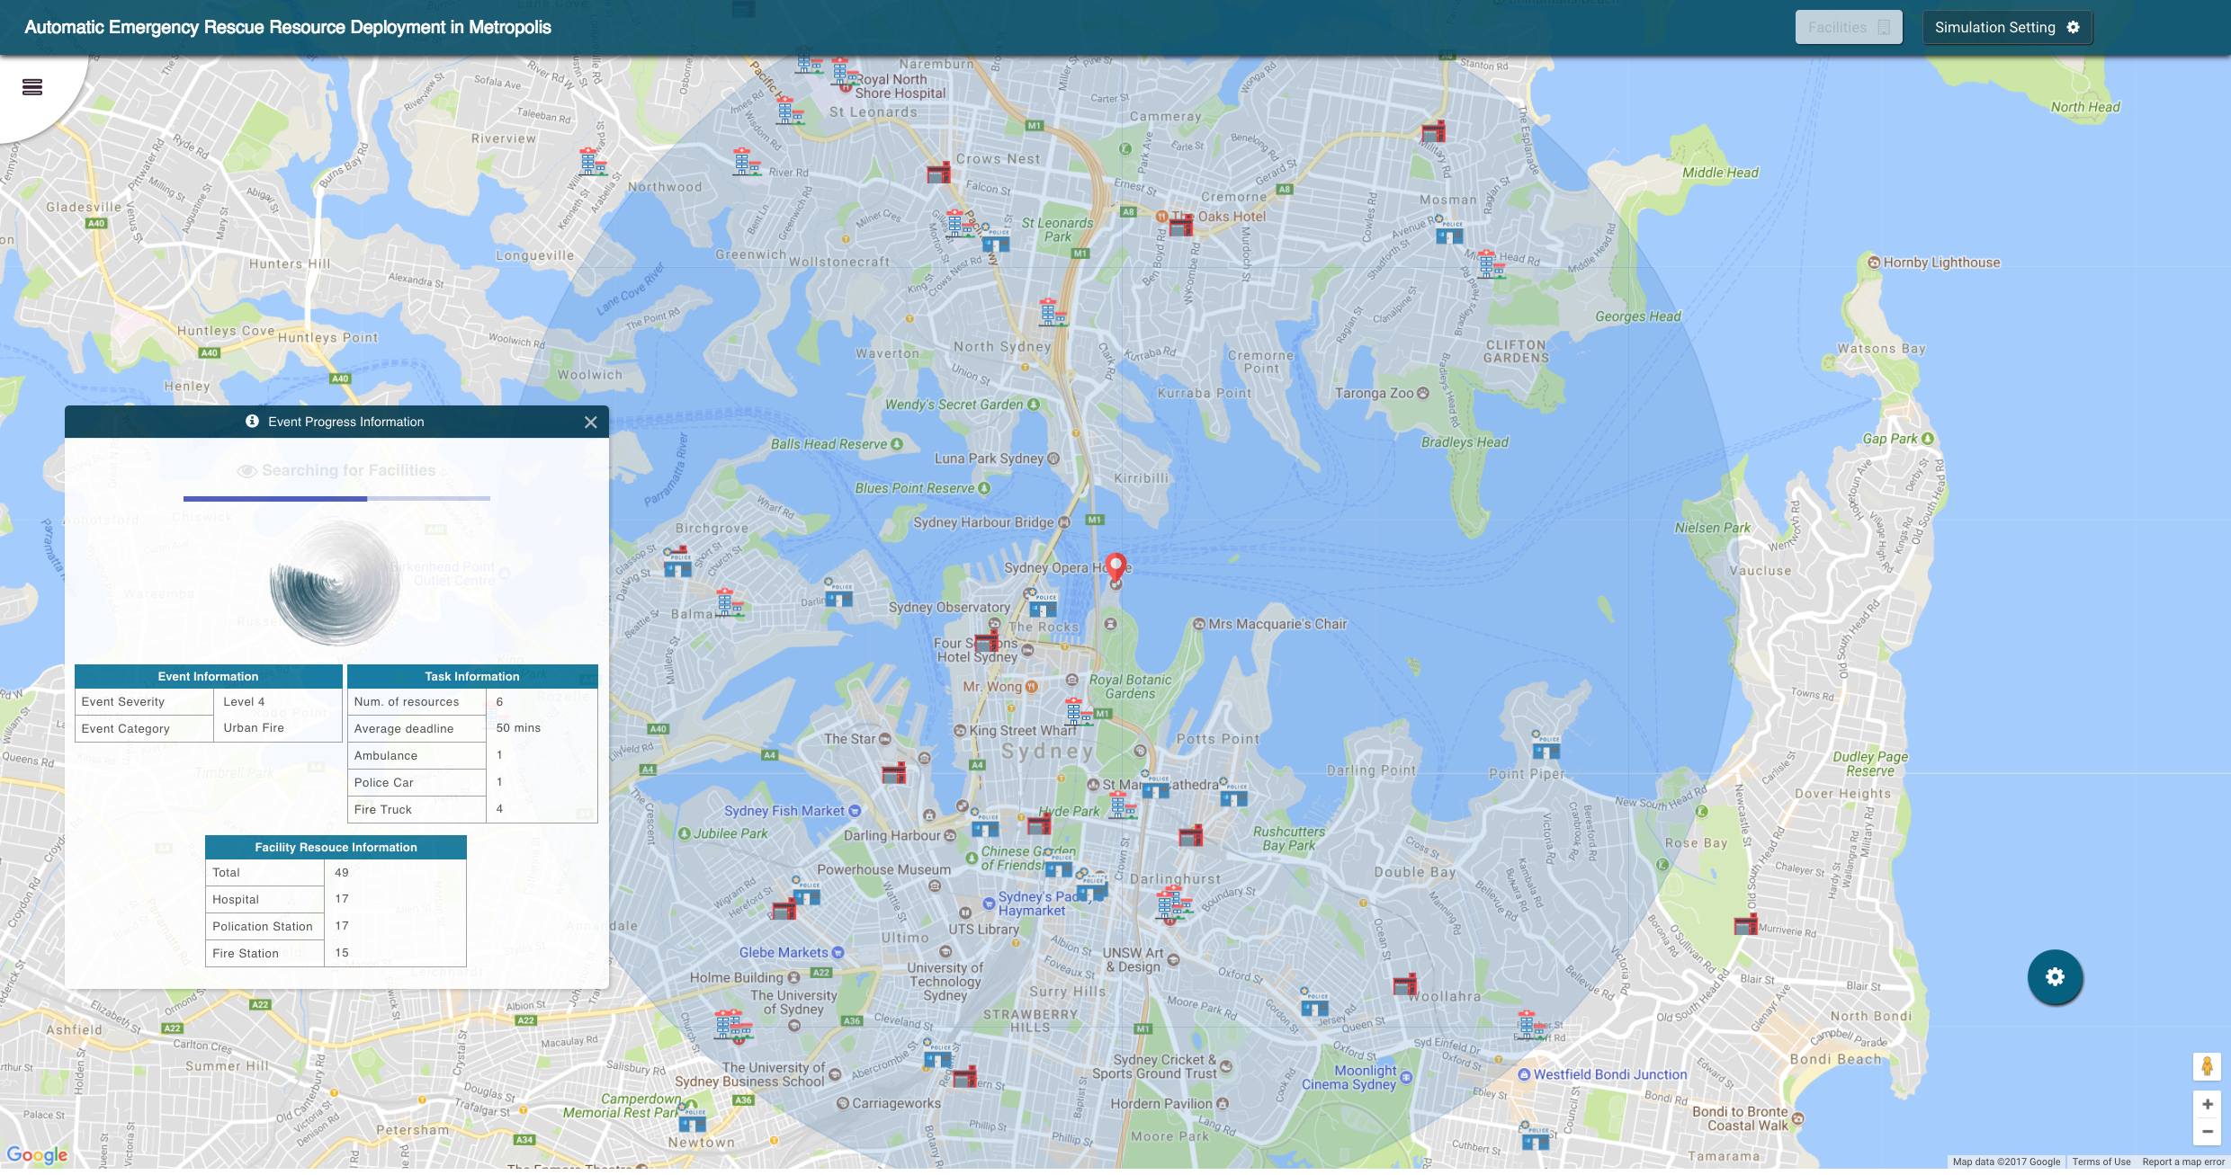
Task: Click Report a map error link
Action: pos(2183,1162)
